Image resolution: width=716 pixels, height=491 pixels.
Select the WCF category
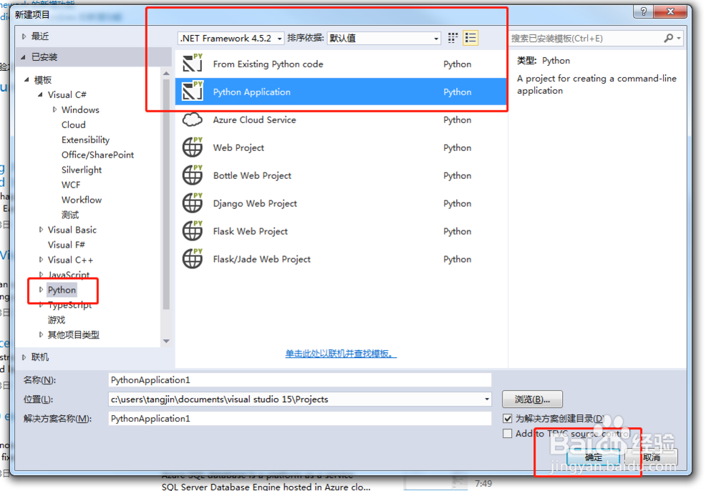pos(71,185)
